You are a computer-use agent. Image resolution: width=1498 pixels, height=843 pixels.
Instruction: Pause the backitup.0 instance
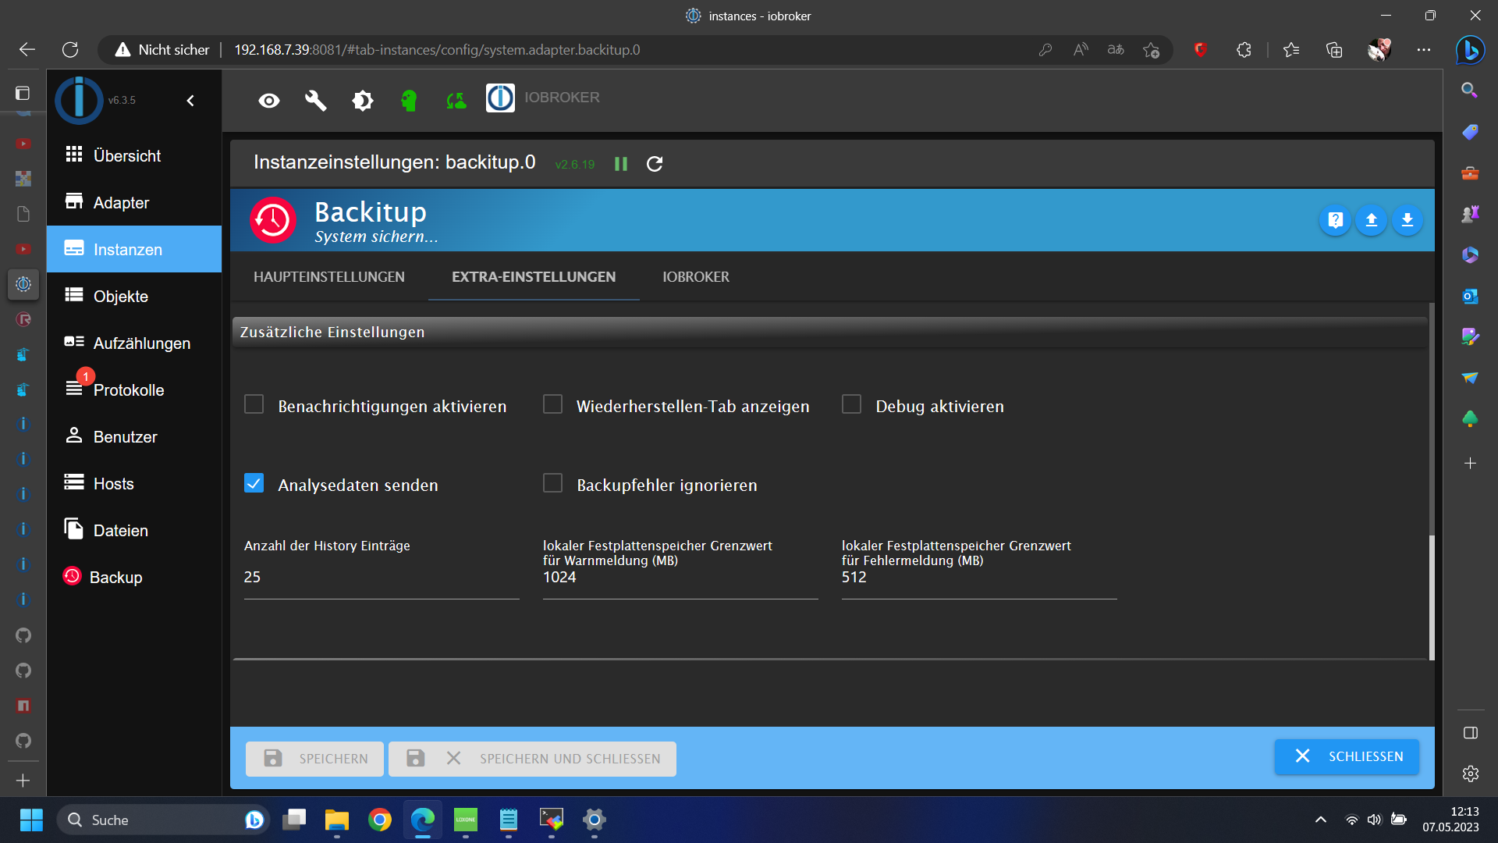click(x=621, y=164)
